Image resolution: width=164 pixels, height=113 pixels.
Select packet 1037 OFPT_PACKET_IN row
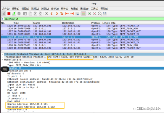click(x=82, y=42)
